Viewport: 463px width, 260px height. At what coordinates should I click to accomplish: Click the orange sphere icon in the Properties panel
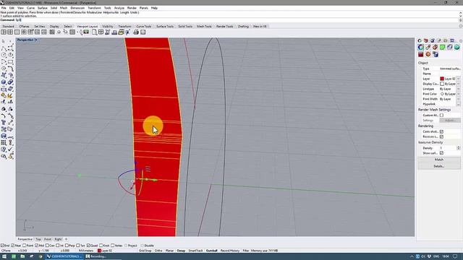(x=428, y=54)
